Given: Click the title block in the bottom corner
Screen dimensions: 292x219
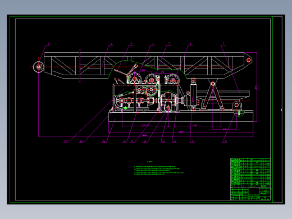Looking at the screenshot, I should coord(250,194).
